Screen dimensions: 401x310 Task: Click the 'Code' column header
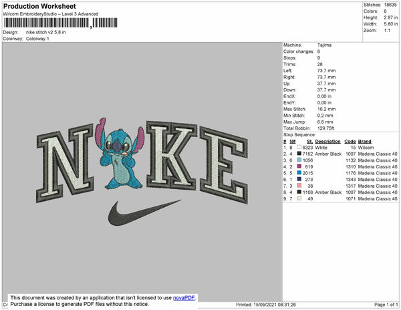click(x=350, y=142)
